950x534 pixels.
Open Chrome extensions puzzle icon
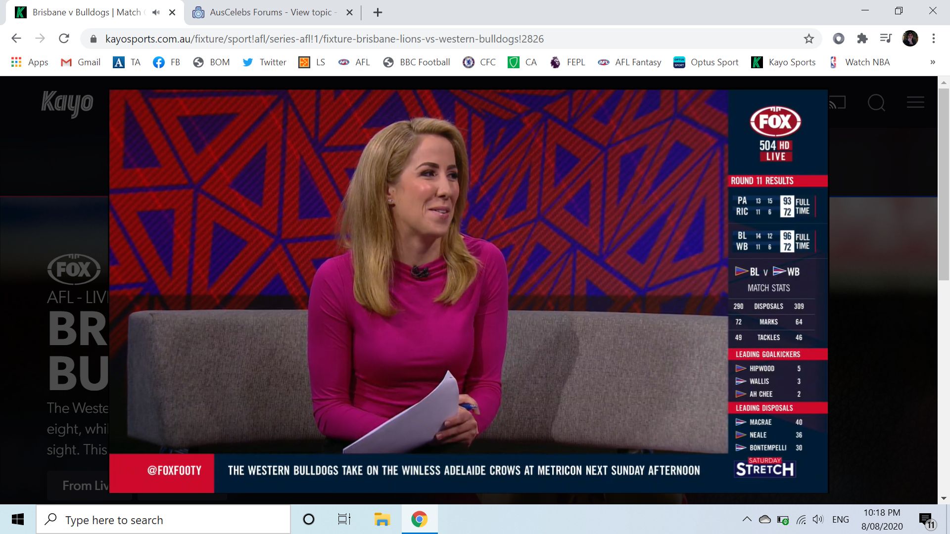tap(862, 39)
